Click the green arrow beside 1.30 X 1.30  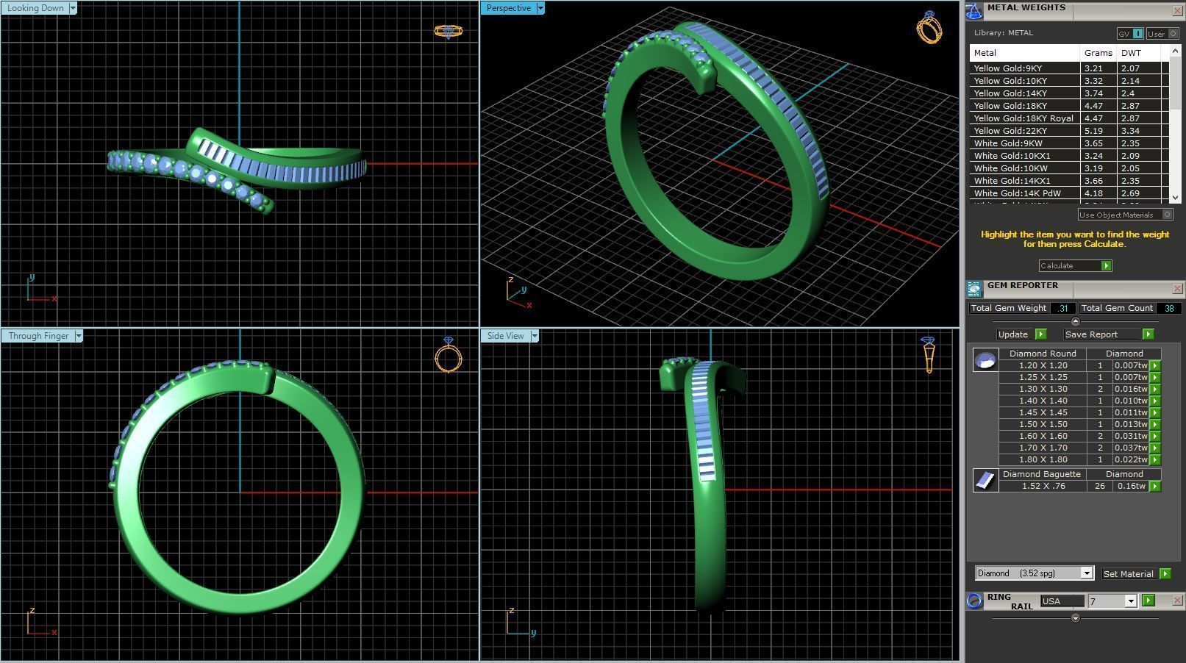point(1155,389)
